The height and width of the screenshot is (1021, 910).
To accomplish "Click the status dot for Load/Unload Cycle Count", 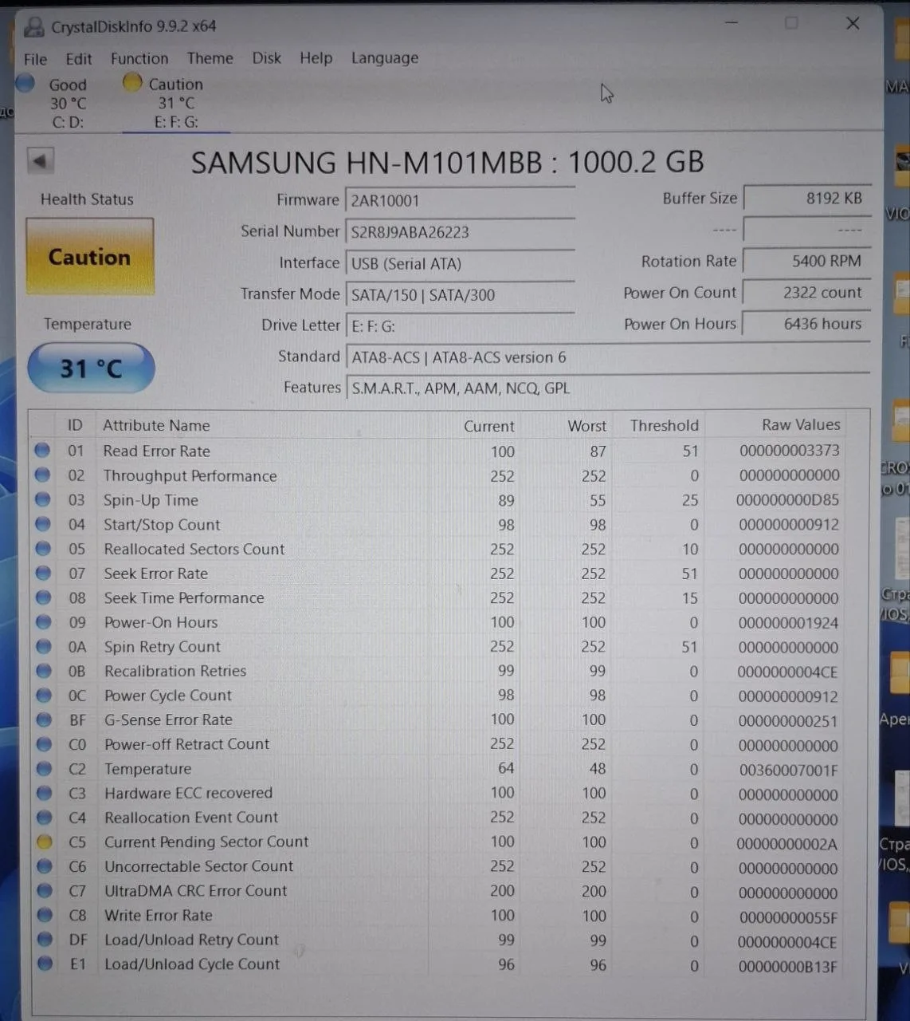I will click(x=45, y=964).
